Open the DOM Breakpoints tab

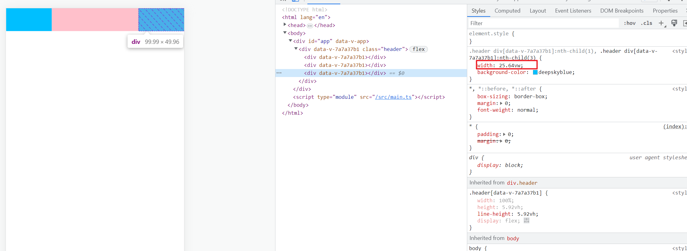click(622, 11)
